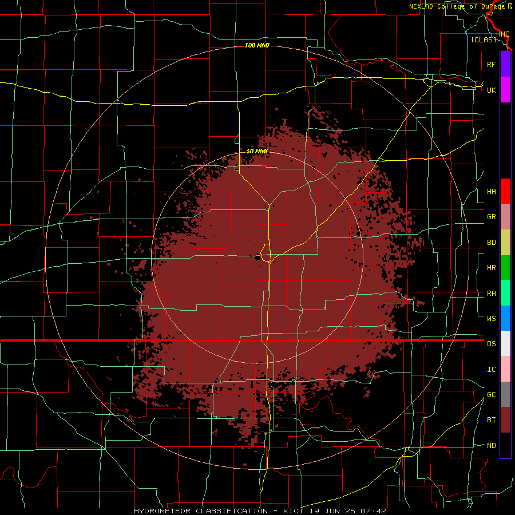
Task: Click the GR legend label
Action: (x=491, y=217)
